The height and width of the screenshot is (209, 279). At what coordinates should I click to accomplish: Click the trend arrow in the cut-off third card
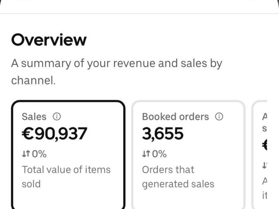point(265,165)
